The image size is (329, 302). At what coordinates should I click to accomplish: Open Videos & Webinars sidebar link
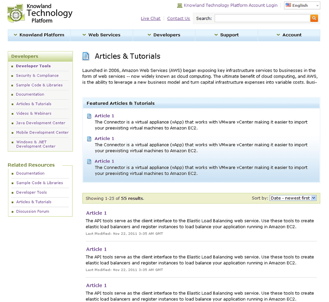[34, 113]
